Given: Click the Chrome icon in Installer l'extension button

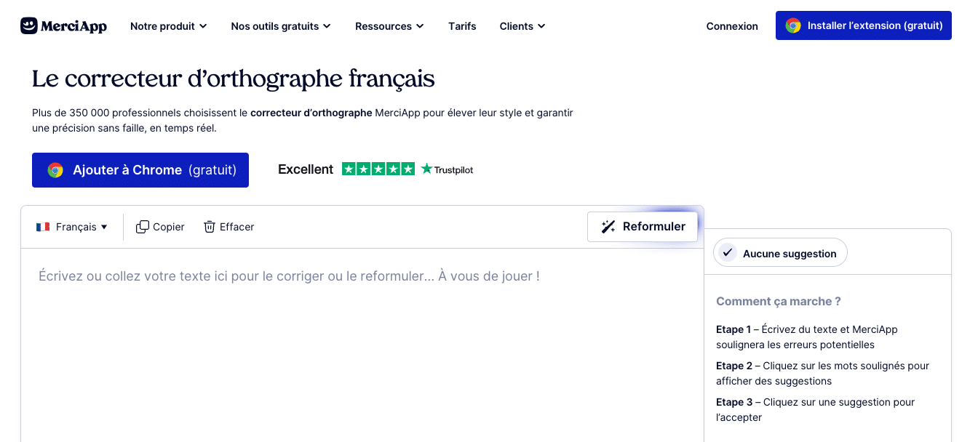Looking at the screenshot, I should [x=793, y=25].
